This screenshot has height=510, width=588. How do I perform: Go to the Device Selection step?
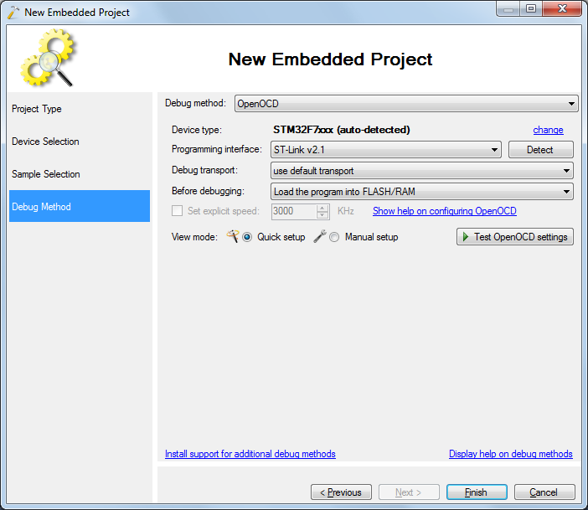[80, 142]
